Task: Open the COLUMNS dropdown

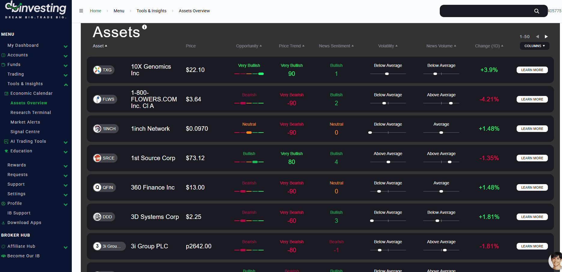Action: click(x=534, y=46)
